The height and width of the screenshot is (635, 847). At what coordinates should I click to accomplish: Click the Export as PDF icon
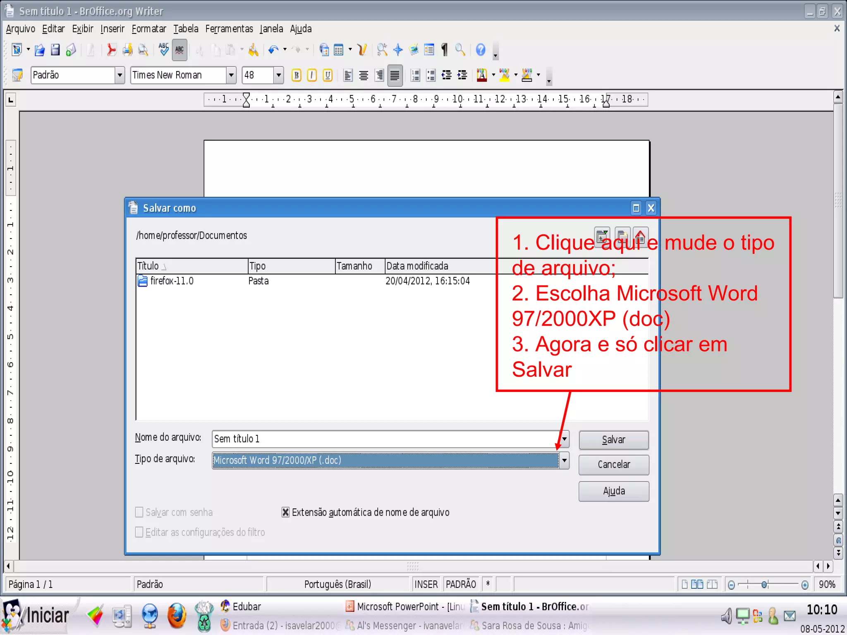[x=111, y=50]
